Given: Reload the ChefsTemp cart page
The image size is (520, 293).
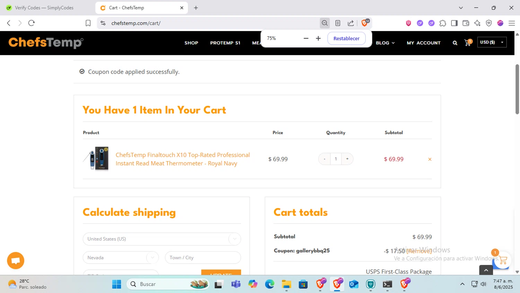Looking at the screenshot, I should tap(32, 23).
